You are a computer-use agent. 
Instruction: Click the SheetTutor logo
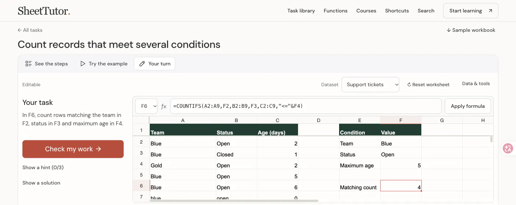point(44,11)
